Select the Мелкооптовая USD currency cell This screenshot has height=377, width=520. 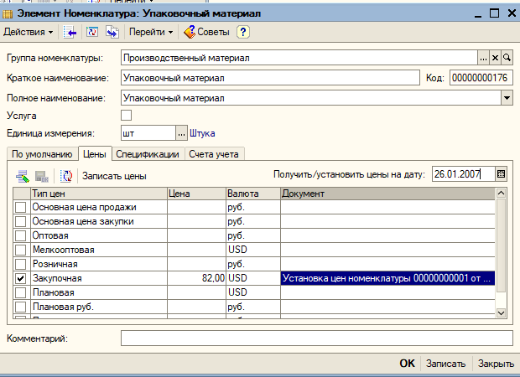(x=253, y=250)
